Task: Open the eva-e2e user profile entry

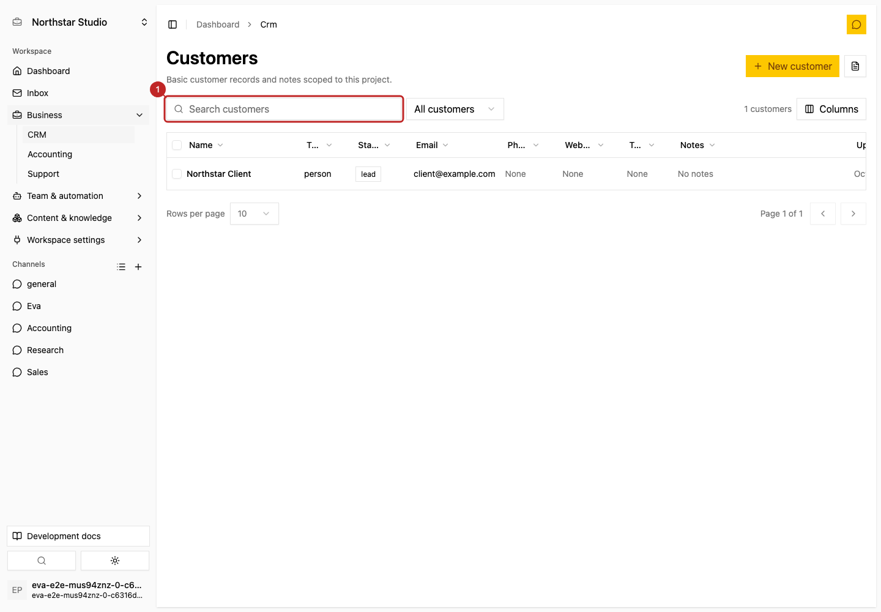Action: (x=78, y=590)
